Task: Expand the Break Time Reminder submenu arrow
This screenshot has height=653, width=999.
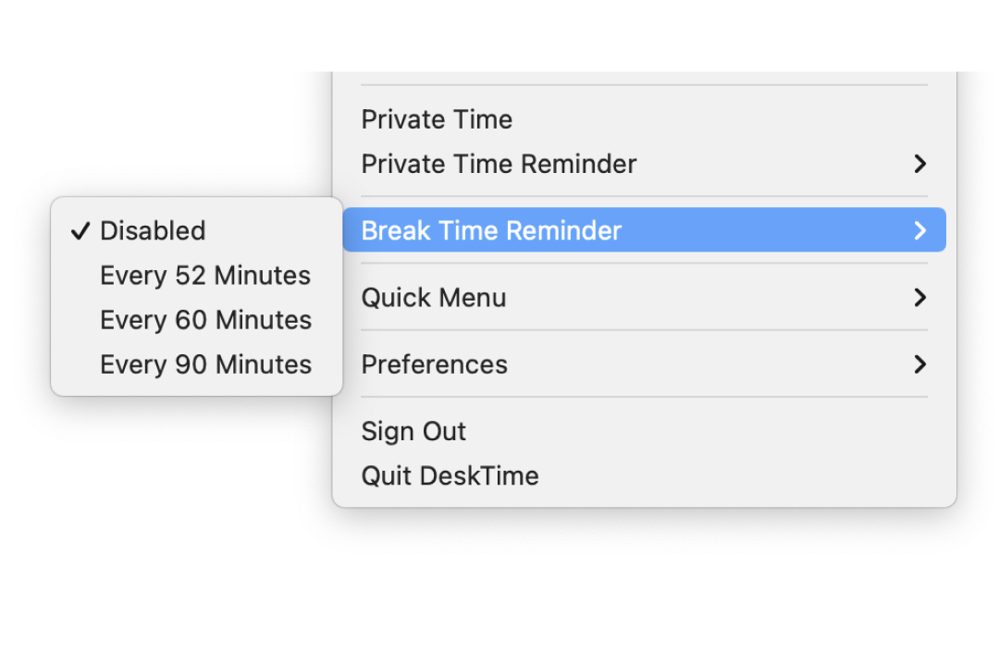Action: click(x=919, y=230)
